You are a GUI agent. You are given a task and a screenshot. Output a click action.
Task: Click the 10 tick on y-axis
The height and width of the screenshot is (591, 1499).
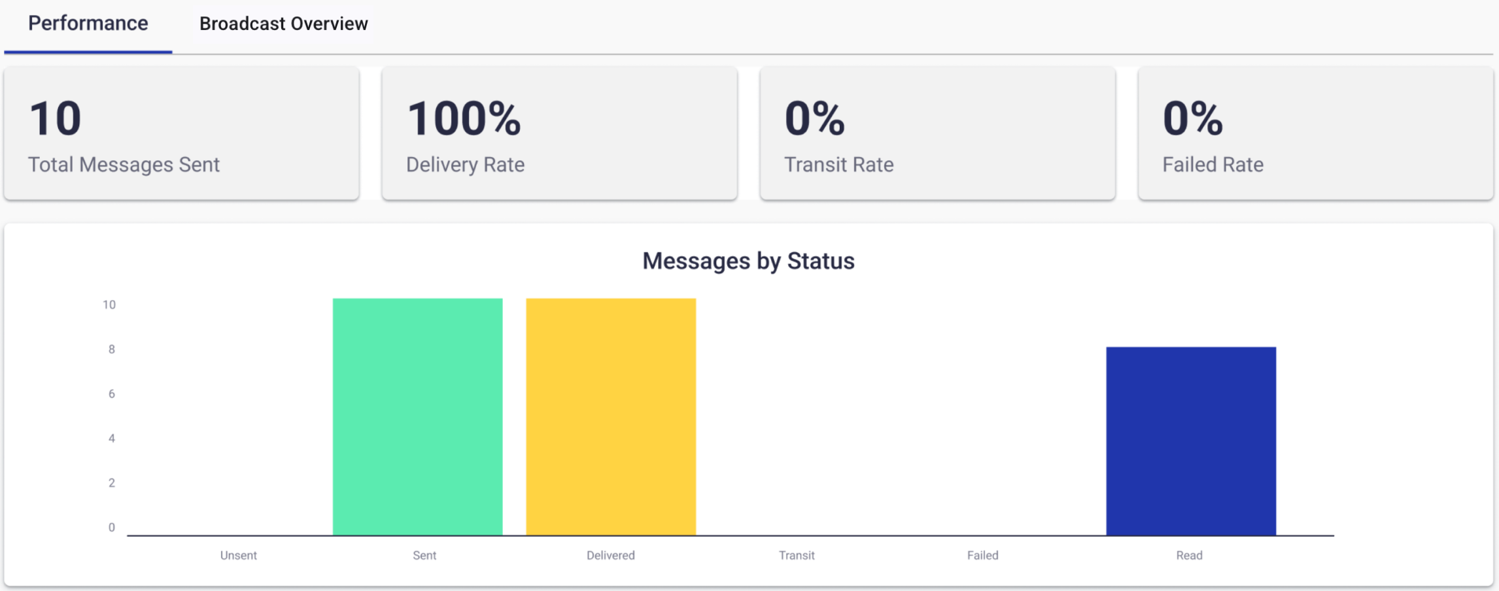[x=109, y=305]
